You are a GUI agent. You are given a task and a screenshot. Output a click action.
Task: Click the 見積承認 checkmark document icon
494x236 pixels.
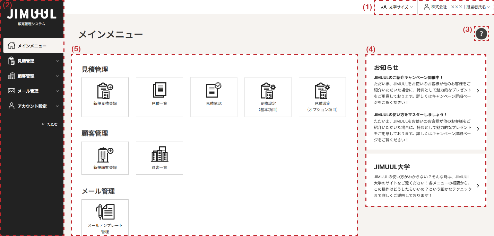[214, 97]
